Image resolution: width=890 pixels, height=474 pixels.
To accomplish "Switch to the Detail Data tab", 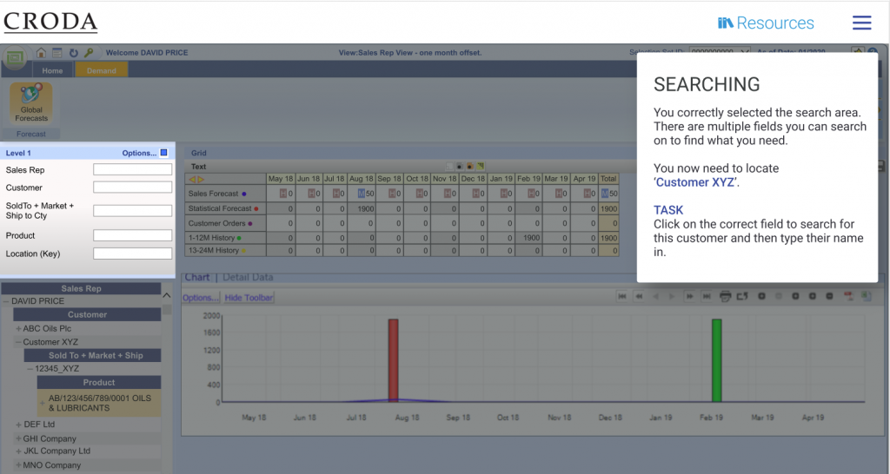I will tap(248, 277).
